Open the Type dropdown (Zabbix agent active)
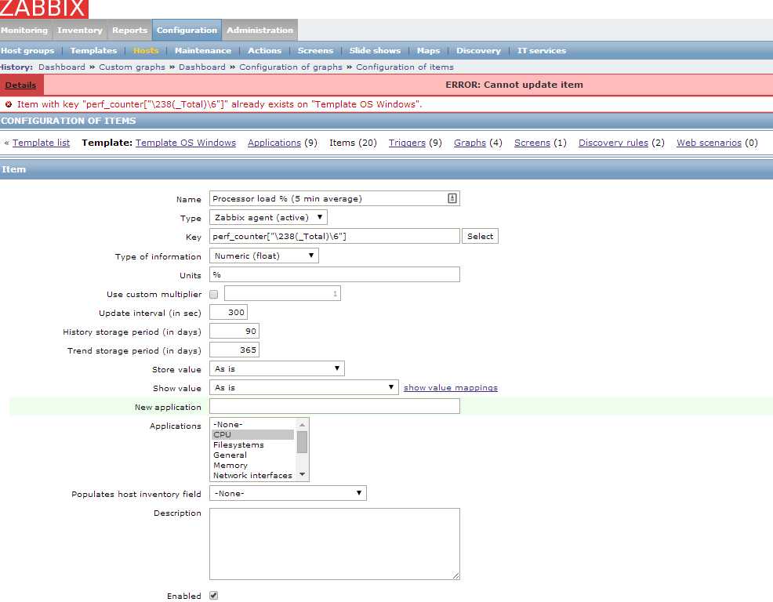 [x=268, y=217]
